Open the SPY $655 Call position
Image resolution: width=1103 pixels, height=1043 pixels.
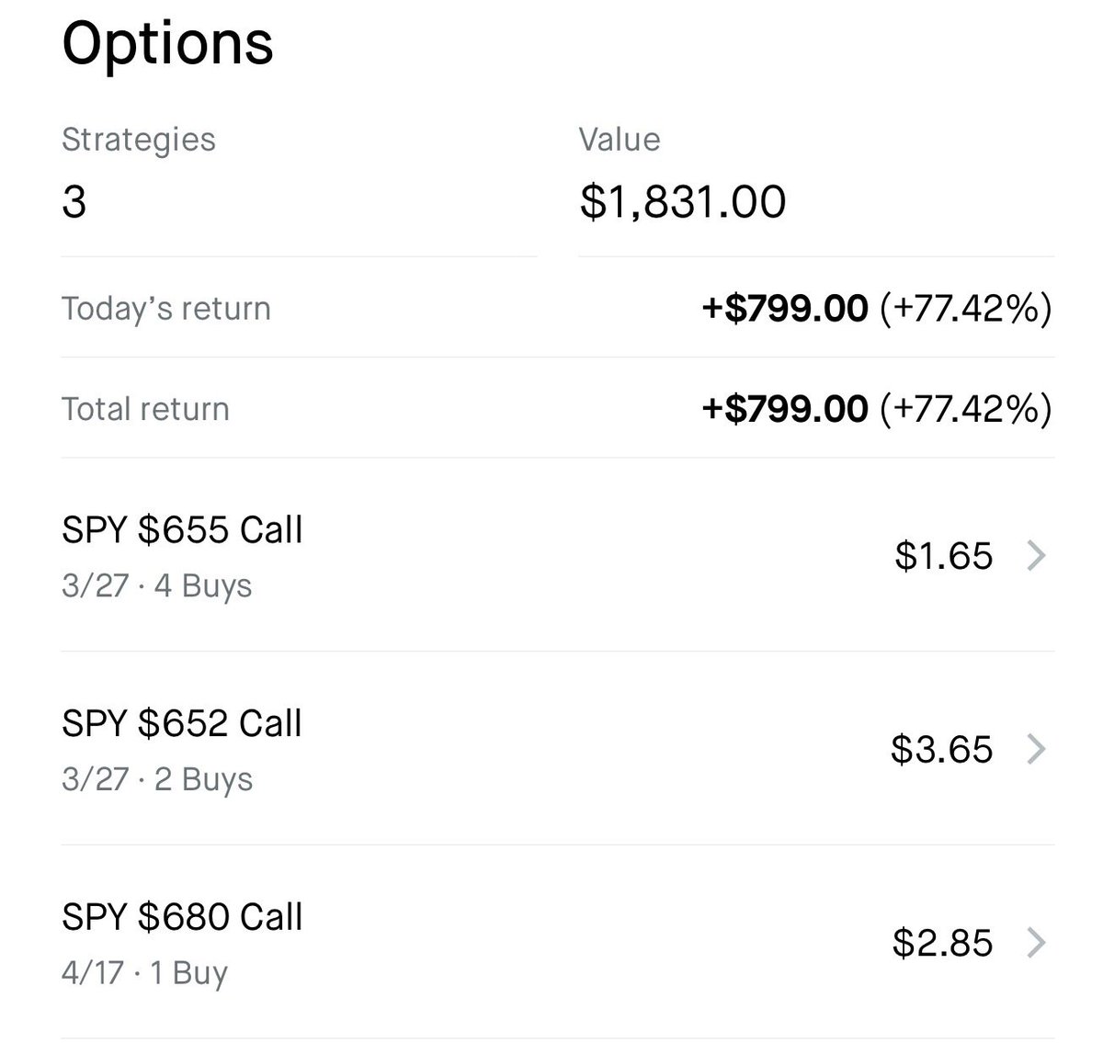(182, 530)
